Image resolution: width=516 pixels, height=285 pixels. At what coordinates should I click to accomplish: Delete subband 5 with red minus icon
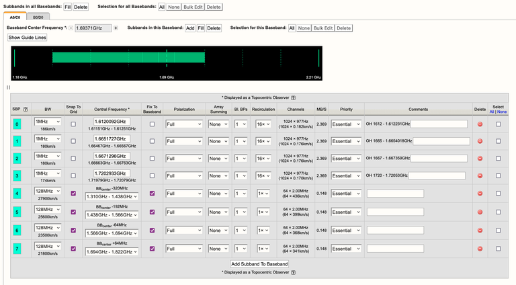pyautogui.click(x=480, y=212)
